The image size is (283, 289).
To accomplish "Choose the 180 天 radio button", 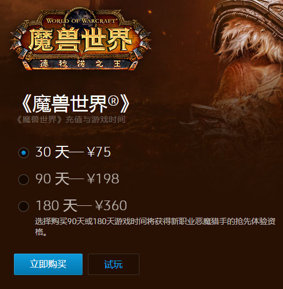I will point(24,206).
